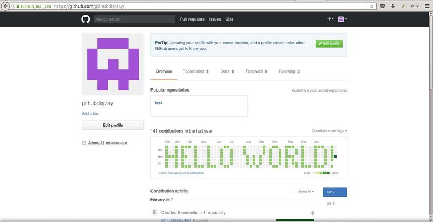The height and width of the screenshot is (222, 433).
Task: Reload the page with the refresh icon
Action: pos(372,6)
